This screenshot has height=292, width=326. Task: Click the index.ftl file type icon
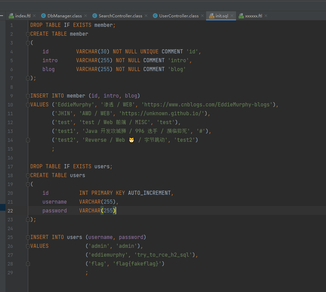(x=11, y=16)
